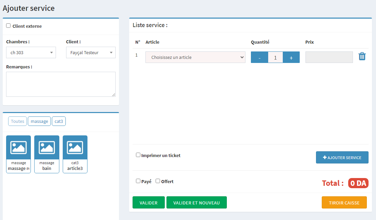Open the Choisissez un article dropdown
Screen dimensions: 376x220
(195, 58)
